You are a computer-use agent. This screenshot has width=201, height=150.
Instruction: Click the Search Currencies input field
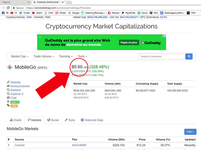coord(161,56)
